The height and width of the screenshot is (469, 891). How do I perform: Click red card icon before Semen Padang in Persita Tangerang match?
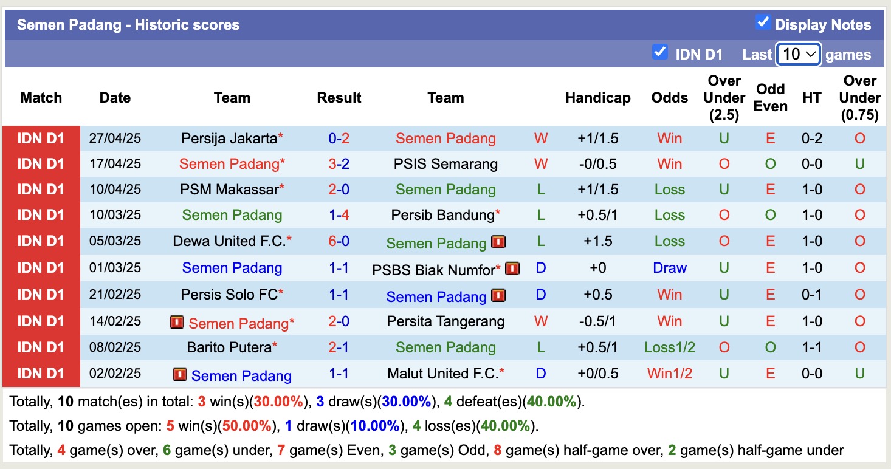point(177,323)
